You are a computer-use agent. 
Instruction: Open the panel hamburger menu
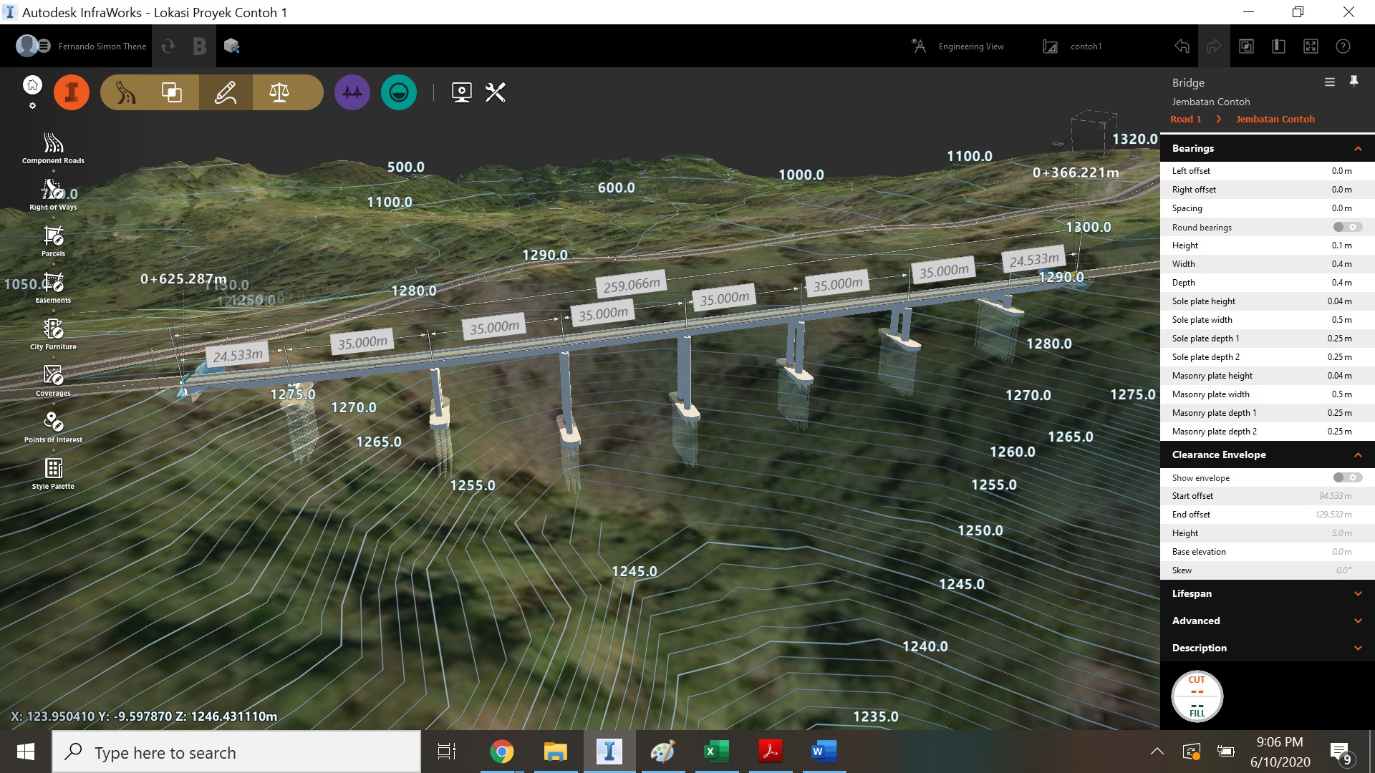(1329, 82)
